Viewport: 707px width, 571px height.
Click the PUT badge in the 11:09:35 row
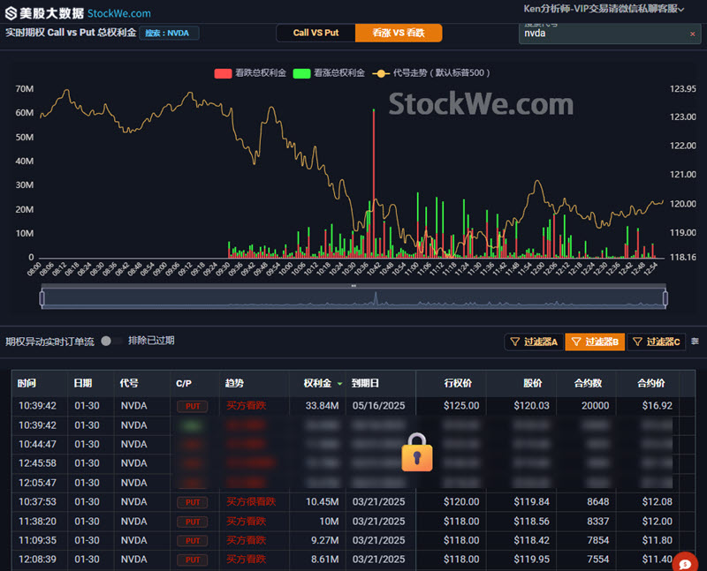[x=193, y=541]
